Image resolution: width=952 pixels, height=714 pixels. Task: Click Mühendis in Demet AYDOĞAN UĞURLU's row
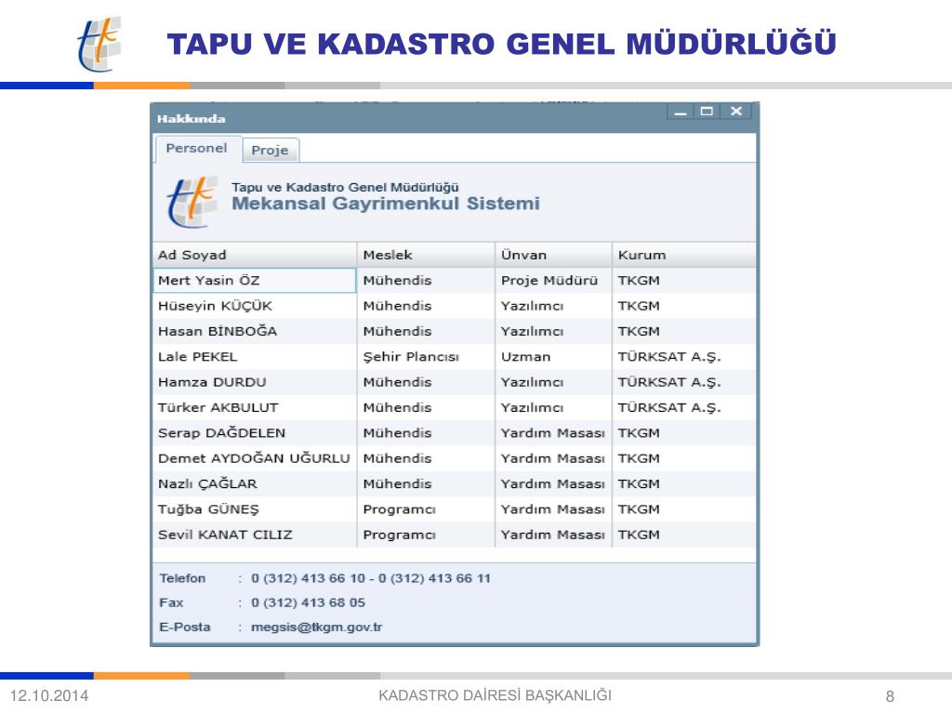pos(426,459)
